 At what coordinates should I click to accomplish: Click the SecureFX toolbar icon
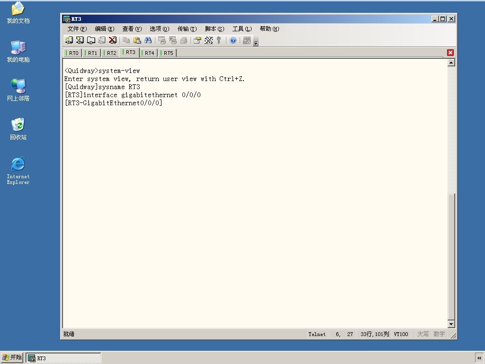coord(247,40)
